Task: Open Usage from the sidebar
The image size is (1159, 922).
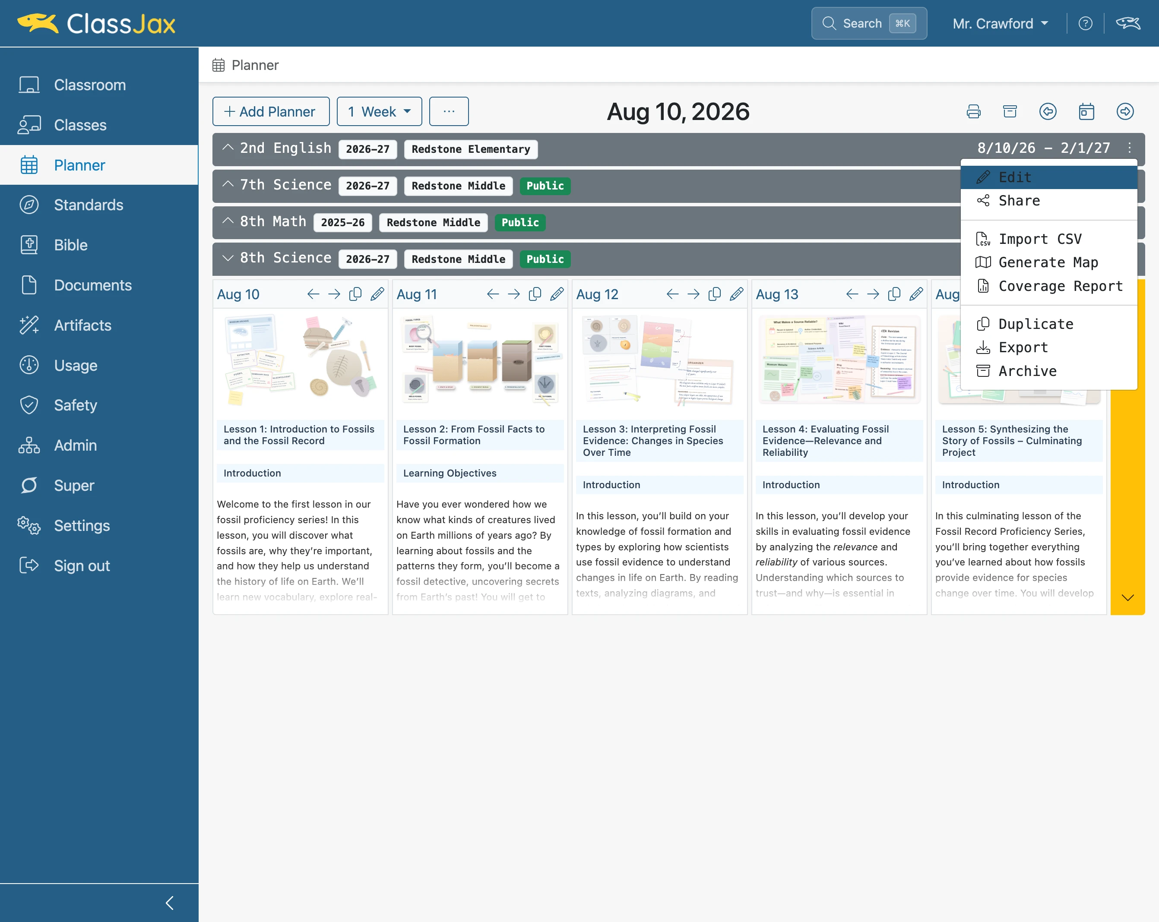Action: pyautogui.click(x=99, y=365)
